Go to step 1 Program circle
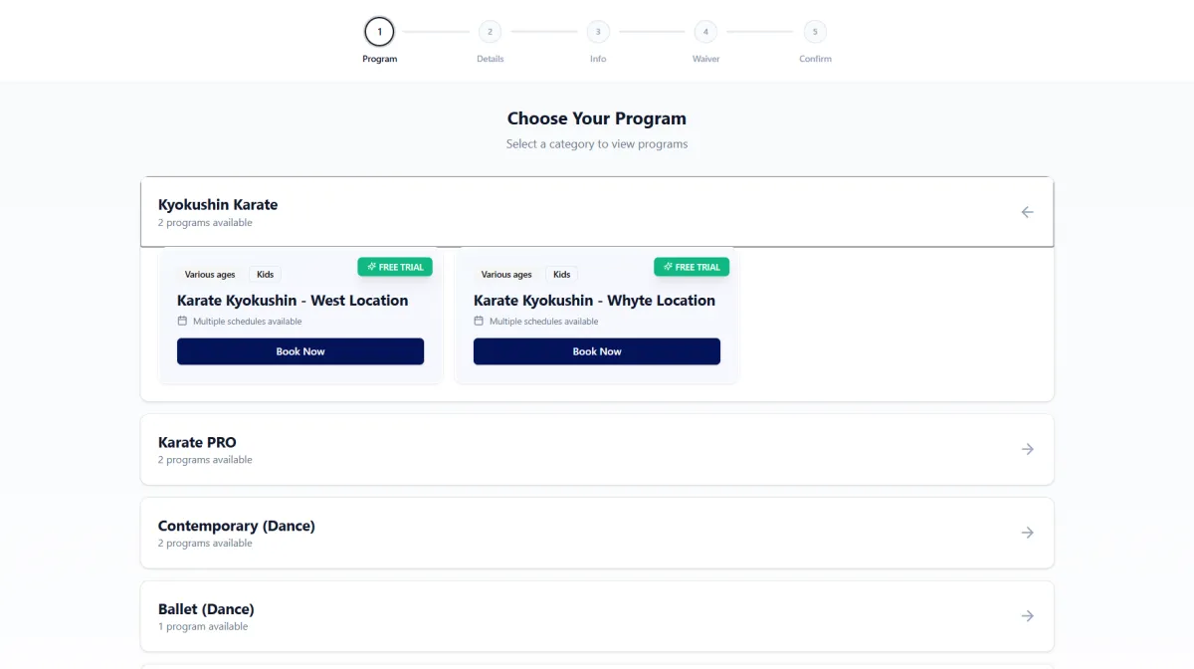The height and width of the screenshot is (669, 1194). [x=379, y=32]
